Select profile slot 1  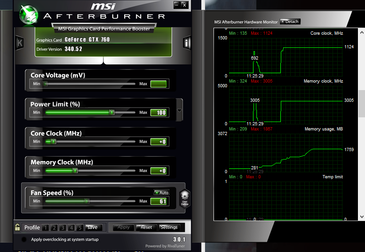tap(46, 228)
